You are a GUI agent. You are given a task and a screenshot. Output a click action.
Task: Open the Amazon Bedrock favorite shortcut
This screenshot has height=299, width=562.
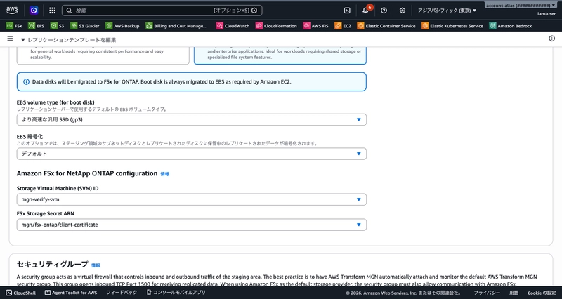pyautogui.click(x=511, y=26)
